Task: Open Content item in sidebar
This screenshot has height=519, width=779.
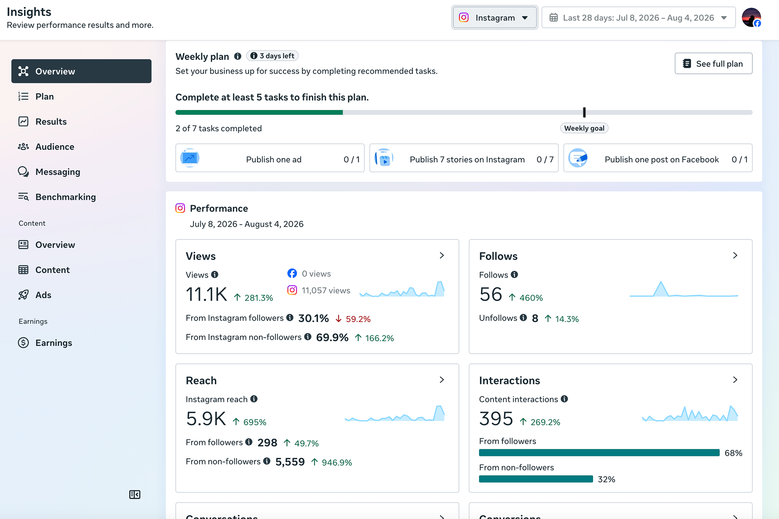Action: coord(81,270)
